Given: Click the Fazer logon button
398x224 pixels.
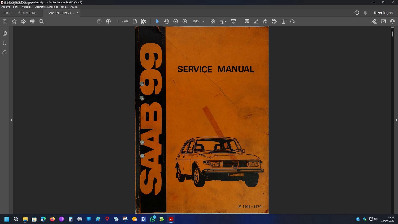Looking at the screenshot, I should [x=383, y=13].
